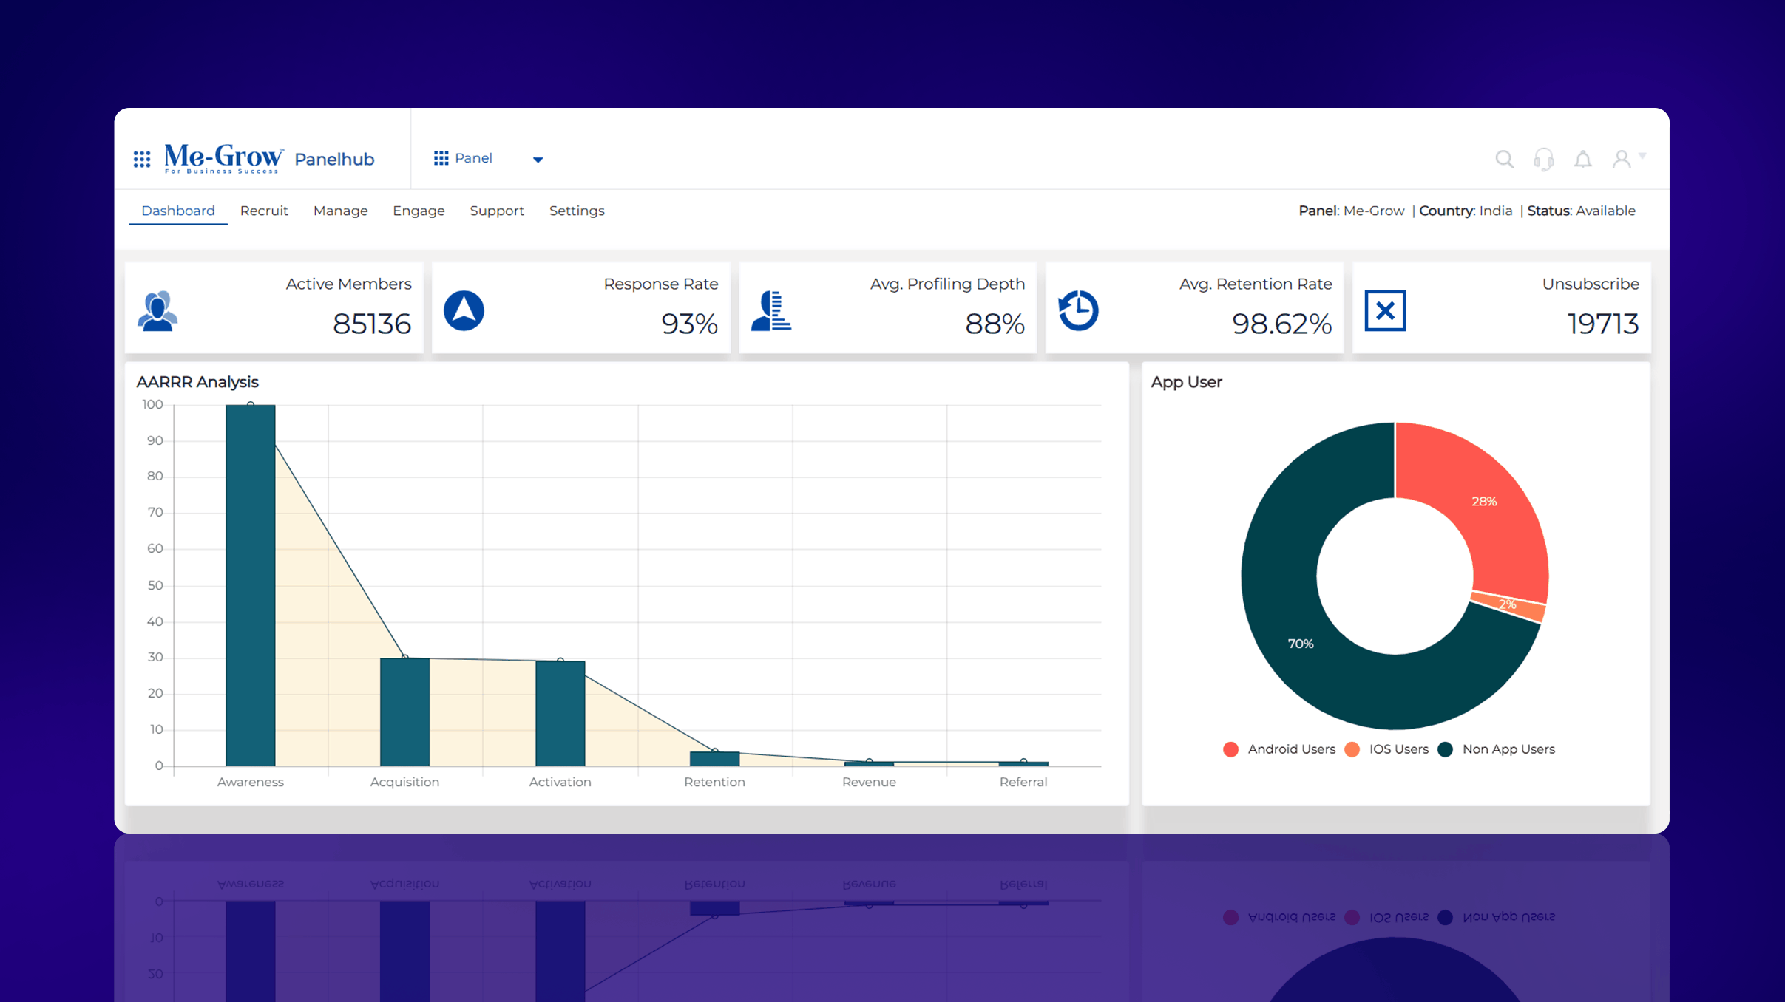Select the Support tab

[497, 211]
